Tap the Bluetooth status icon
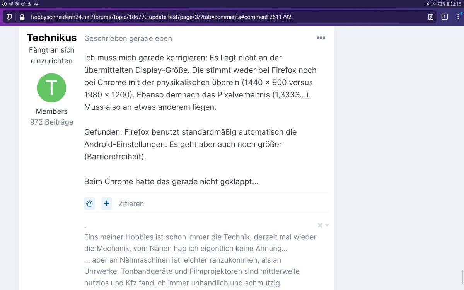464x290 pixels. pos(428,4)
